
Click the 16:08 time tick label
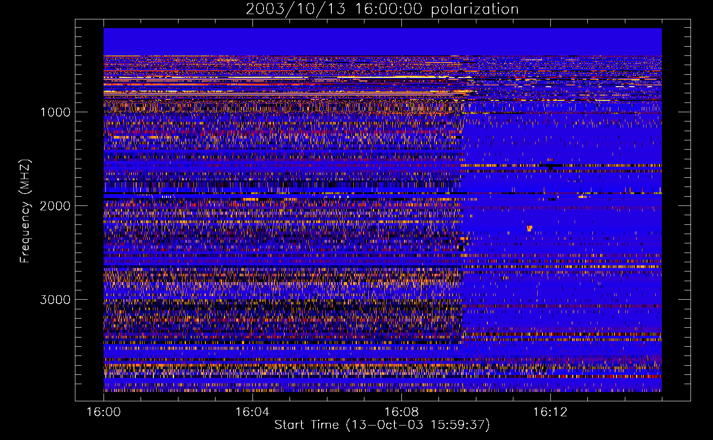tap(401, 412)
